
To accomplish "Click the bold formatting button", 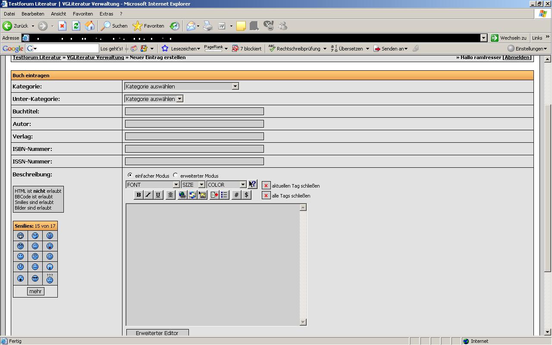I will click(x=138, y=195).
